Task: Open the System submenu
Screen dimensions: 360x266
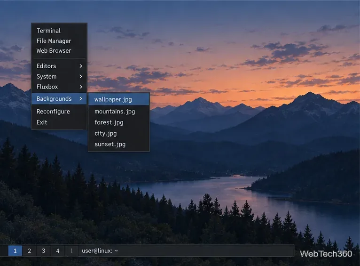Action: pos(59,76)
